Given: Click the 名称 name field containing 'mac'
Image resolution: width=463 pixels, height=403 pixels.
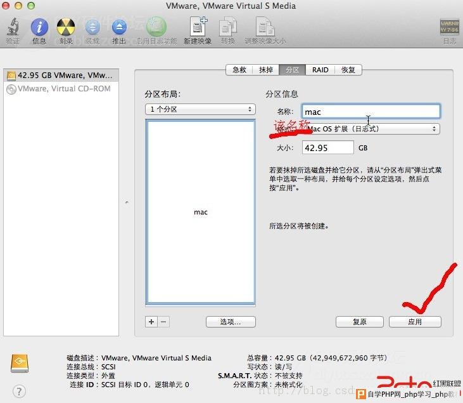Looking at the screenshot, I should (371, 112).
